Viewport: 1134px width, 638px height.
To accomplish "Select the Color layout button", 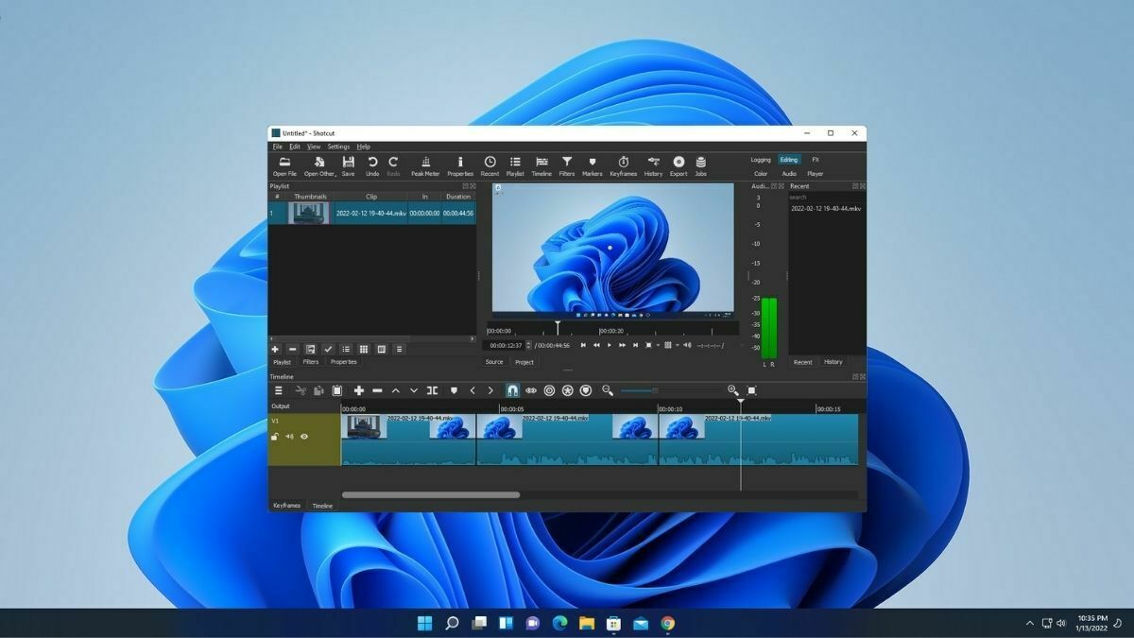I will coord(761,174).
